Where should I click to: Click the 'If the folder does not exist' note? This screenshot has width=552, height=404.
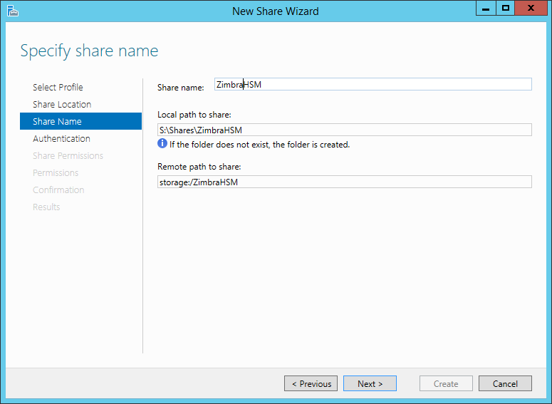260,145
